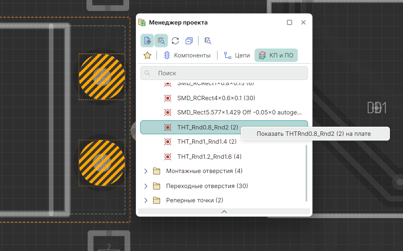
Task: Collapse all tree nodes icon
Action: coord(189,41)
